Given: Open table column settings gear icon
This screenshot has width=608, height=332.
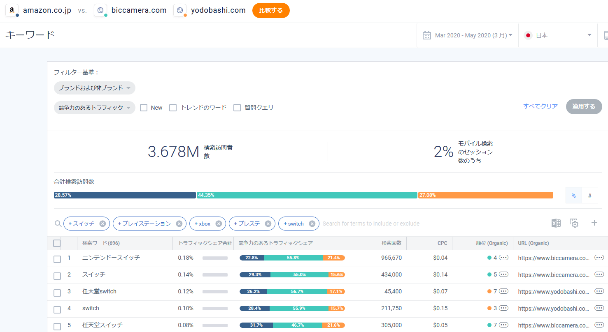Looking at the screenshot, I should tap(574, 223).
